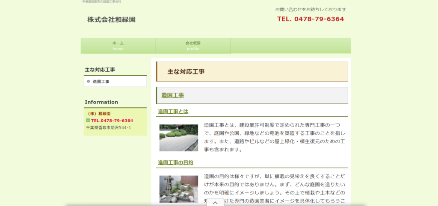Click the (株) 和緑園 name in Information box
Screen dimensions: 438x206
99,114
